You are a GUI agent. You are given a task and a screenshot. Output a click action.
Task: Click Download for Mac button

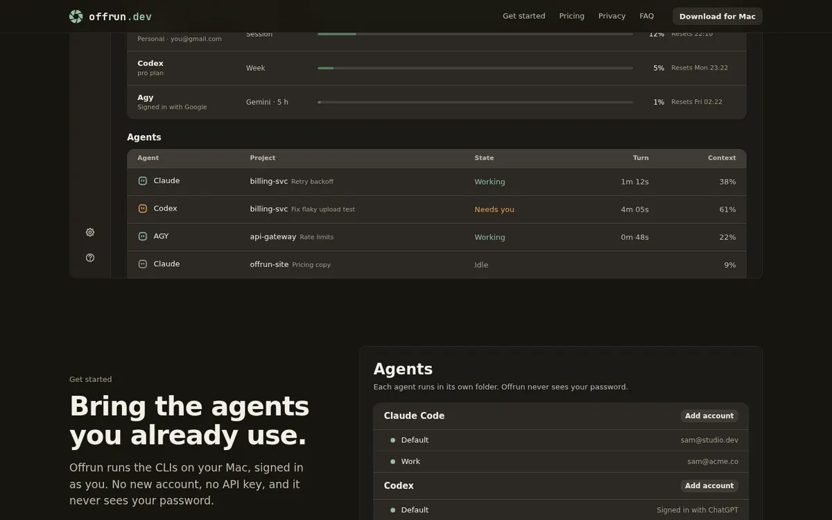click(x=718, y=16)
